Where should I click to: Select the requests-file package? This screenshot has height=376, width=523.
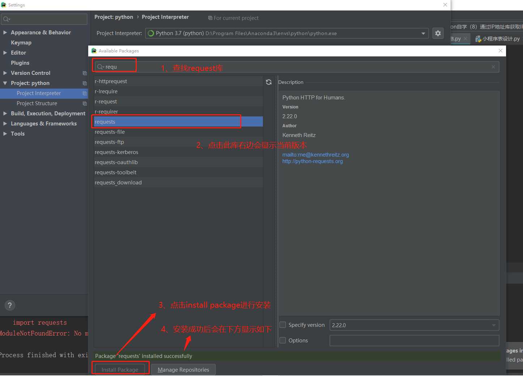(x=178, y=132)
